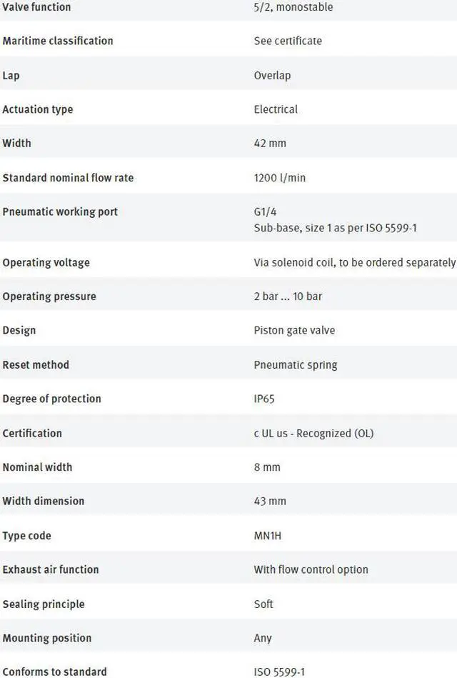Viewport: 457px width, 678px height.
Task: Click the 'Pneumatic spring' reset method value
Action: click(x=296, y=364)
